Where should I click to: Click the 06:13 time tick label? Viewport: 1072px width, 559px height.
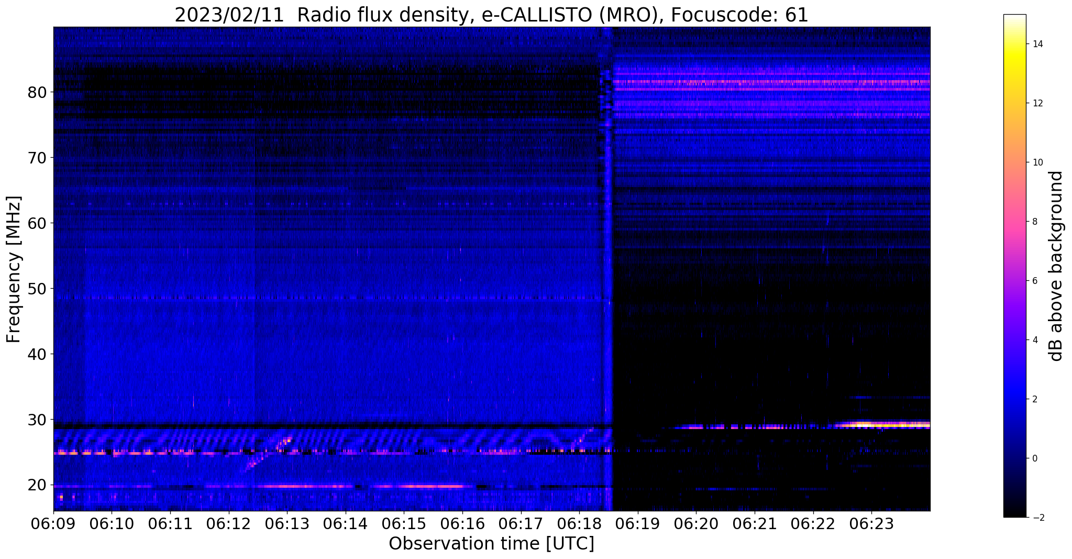287,523
